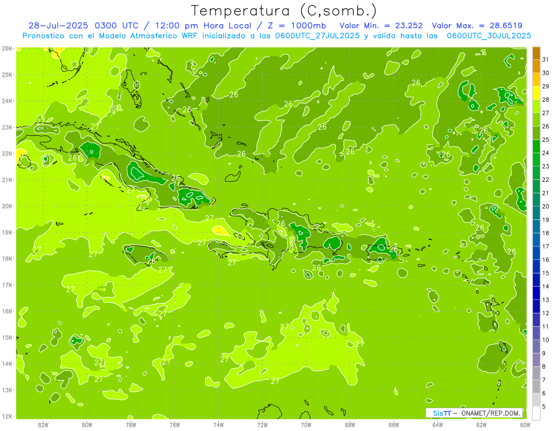Select the "Valor Min. = 23.252" text
This screenshot has width=558, height=431.
[x=381, y=26]
